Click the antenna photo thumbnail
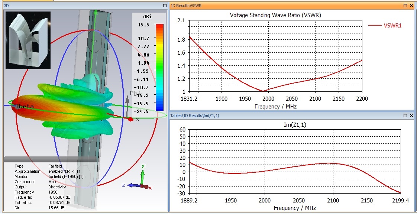The width and height of the screenshot is (417, 214). click(28, 40)
